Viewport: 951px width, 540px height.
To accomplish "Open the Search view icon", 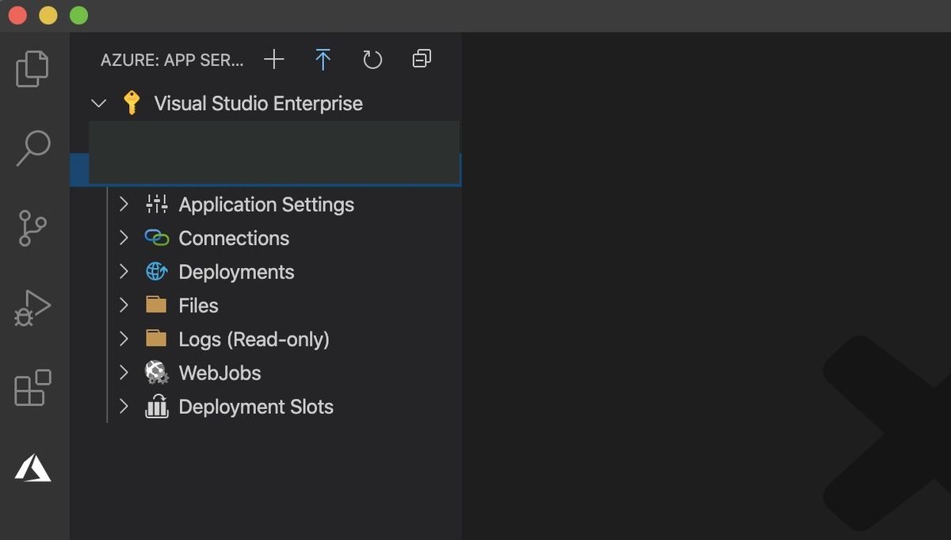I will [32, 148].
